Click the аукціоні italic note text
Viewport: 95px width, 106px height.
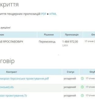click(x=6, y=28)
